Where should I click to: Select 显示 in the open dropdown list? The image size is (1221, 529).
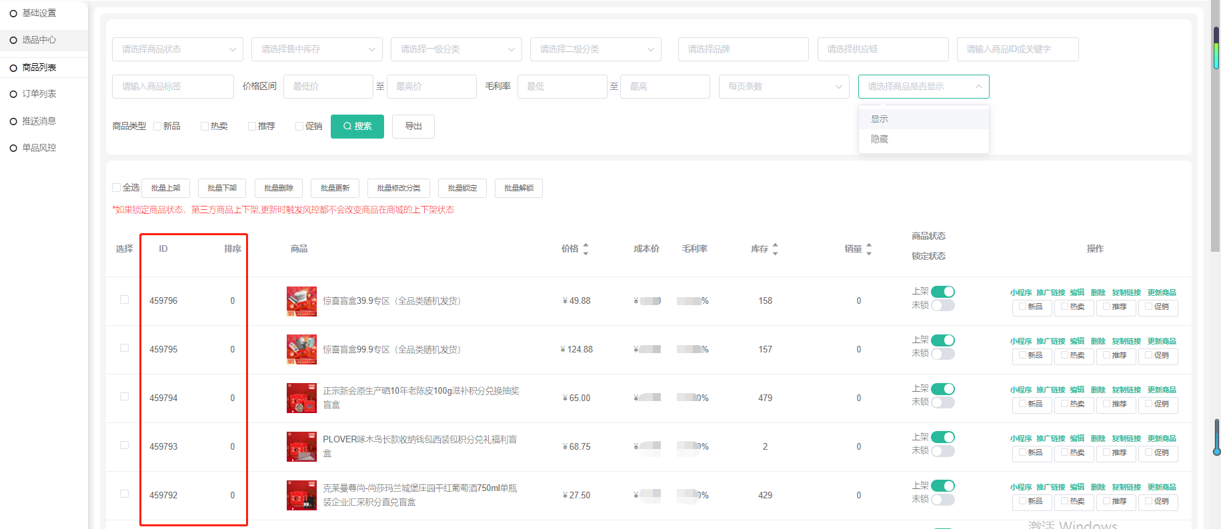tap(880, 119)
